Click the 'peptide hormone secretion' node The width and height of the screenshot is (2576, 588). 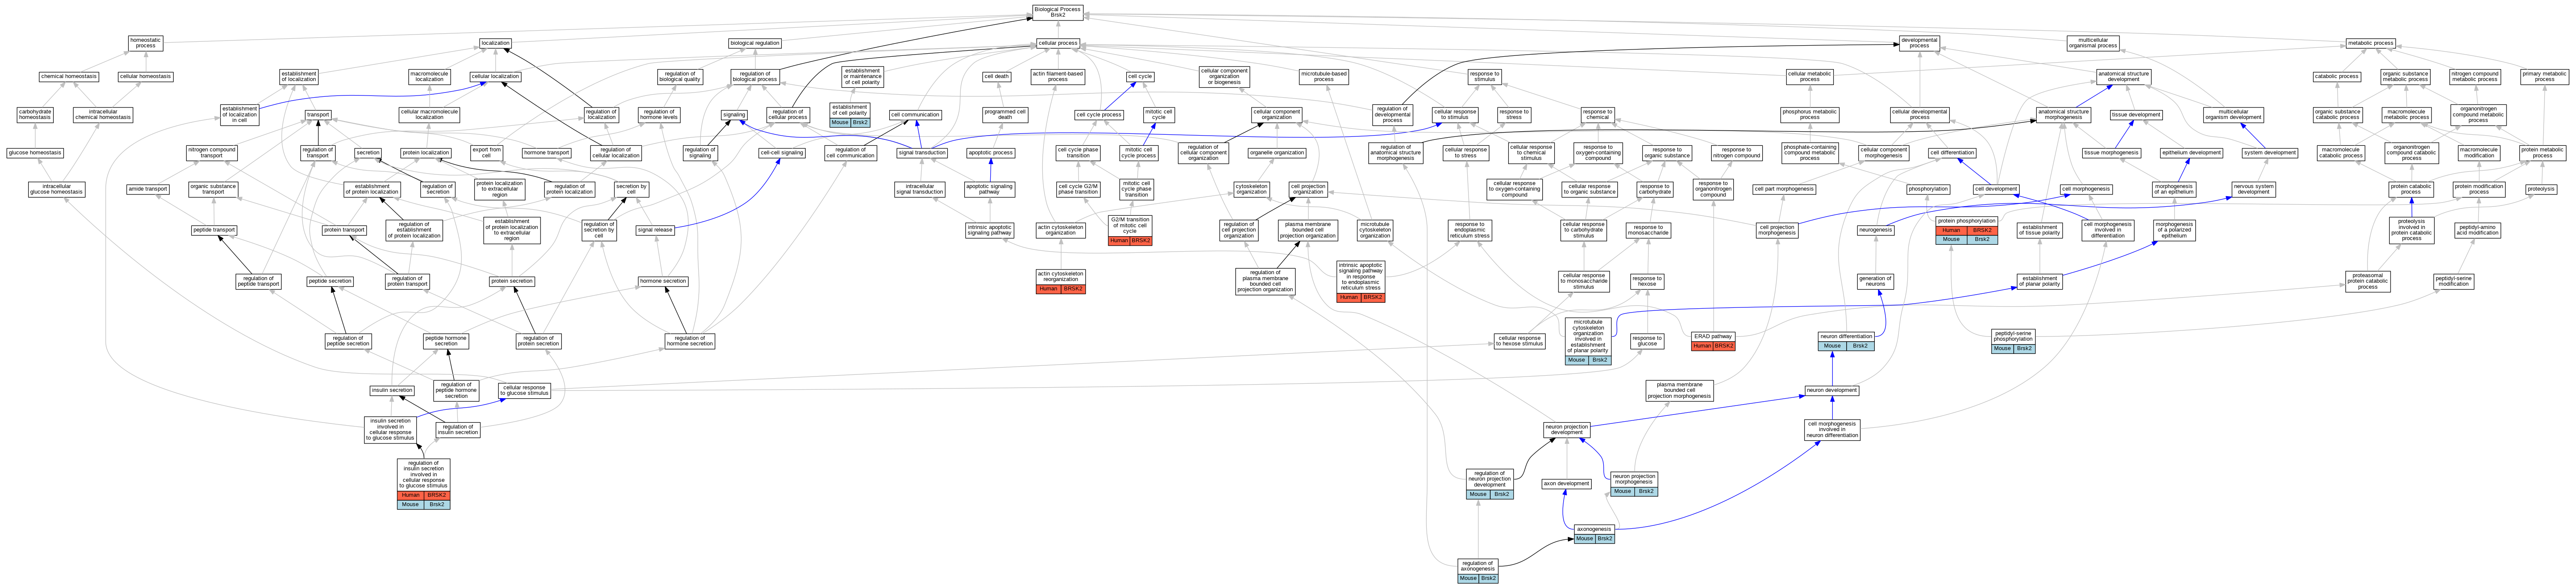(446, 341)
